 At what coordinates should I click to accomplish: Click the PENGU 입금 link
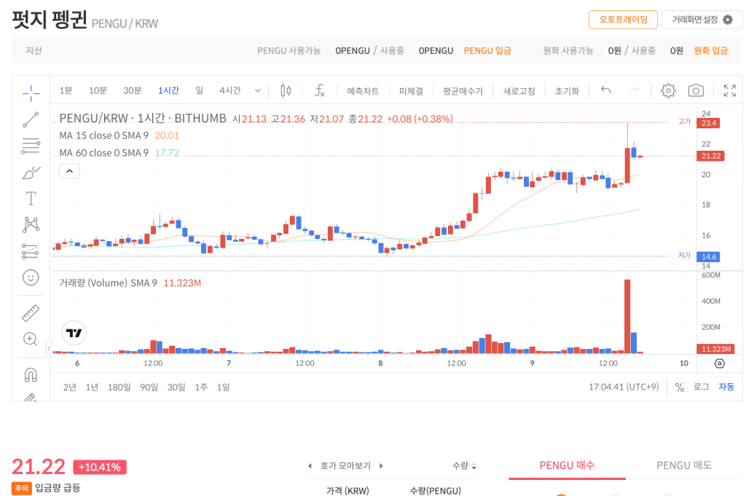click(487, 50)
